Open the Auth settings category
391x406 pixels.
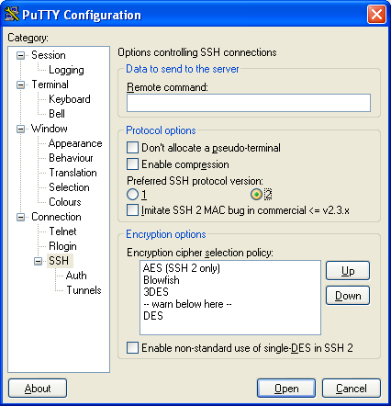(x=76, y=276)
